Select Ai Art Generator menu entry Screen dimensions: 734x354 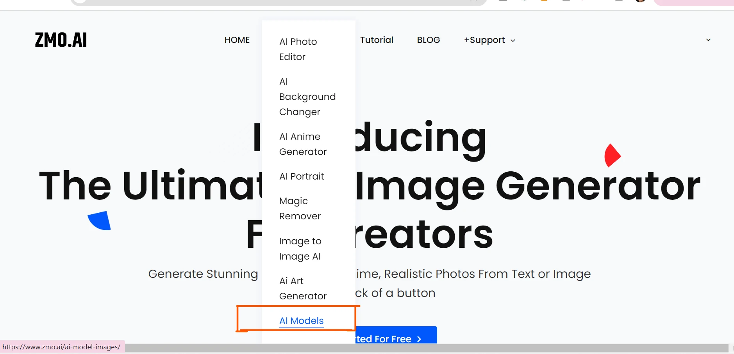[303, 288]
